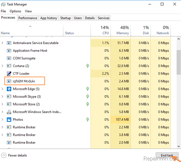181x162 pixels.
Task: Click the 1.1% CPU value for Antimalware
Action: pyautogui.click(x=106, y=43)
